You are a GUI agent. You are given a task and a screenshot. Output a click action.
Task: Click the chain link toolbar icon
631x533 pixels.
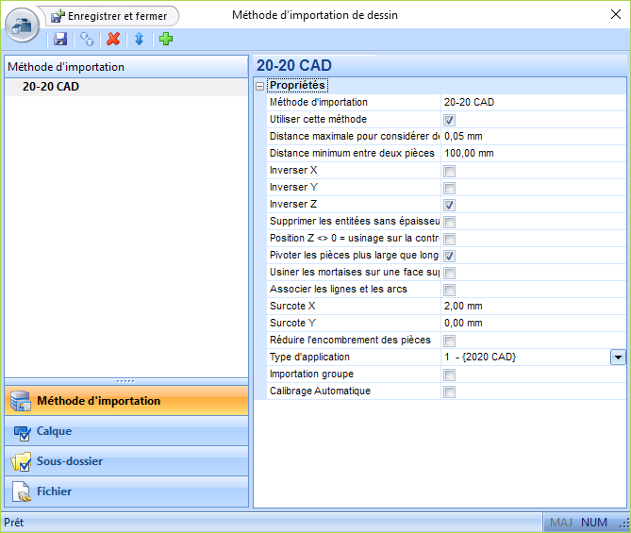tap(87, 40)
